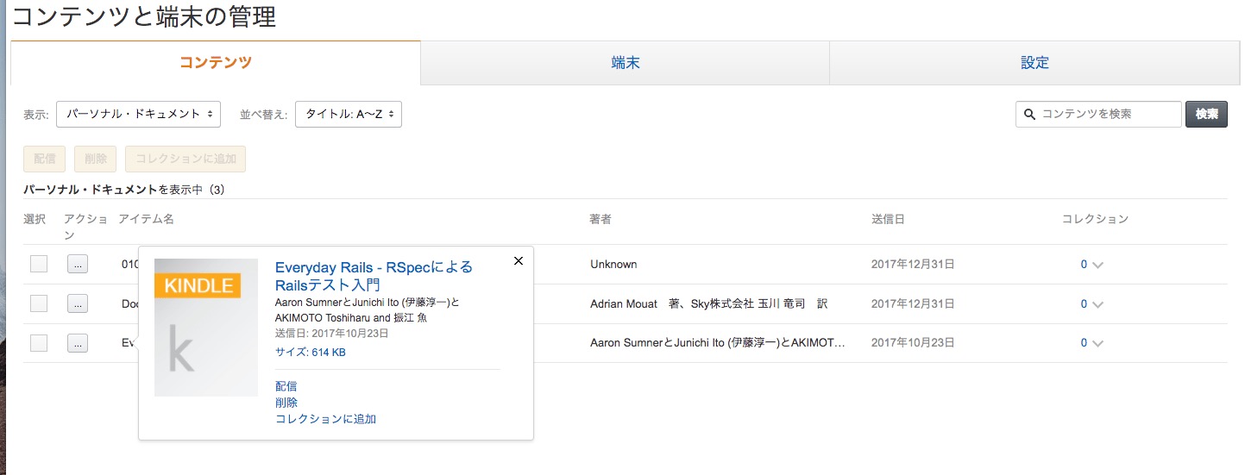Click 削除 in the popup

pos(286,403)
